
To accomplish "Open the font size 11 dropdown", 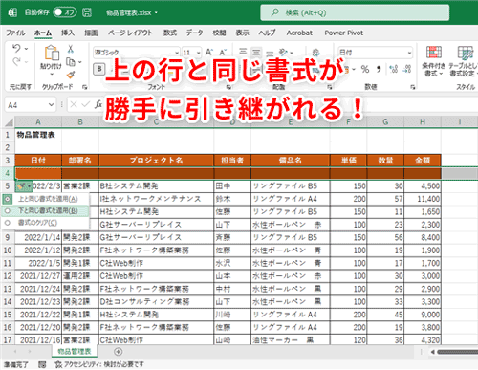I will 199,53.
